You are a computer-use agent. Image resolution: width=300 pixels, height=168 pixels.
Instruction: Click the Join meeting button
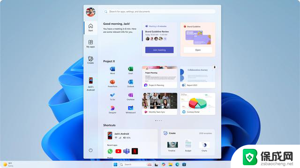point(159,50)
